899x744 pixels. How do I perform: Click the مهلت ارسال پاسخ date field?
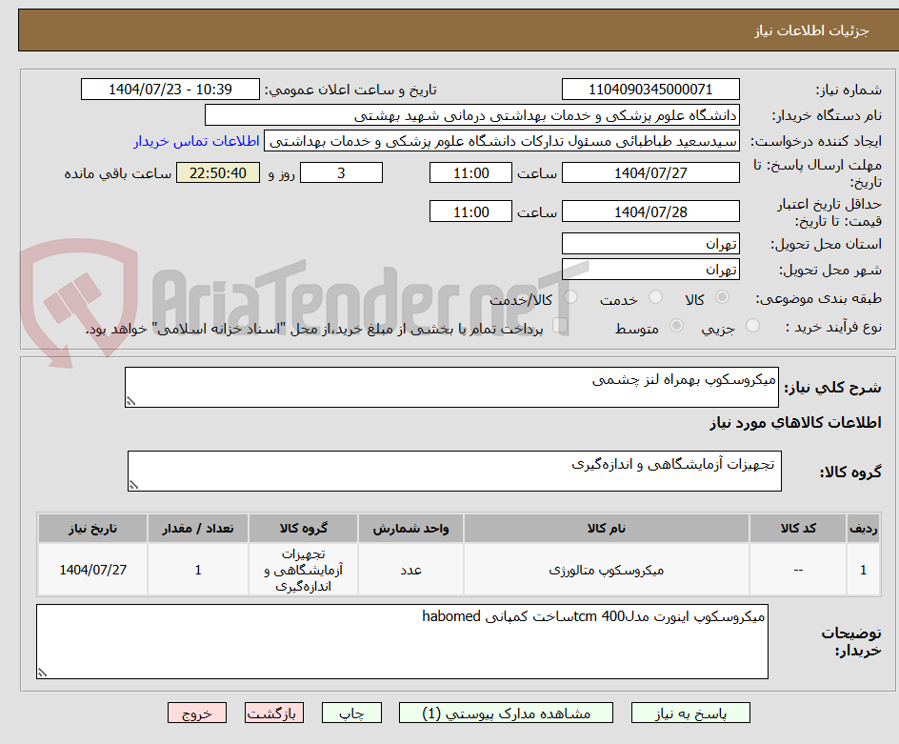coord(650,172)
